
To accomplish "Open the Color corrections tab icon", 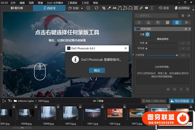I will pyautogui.click(x=148, y=23).
